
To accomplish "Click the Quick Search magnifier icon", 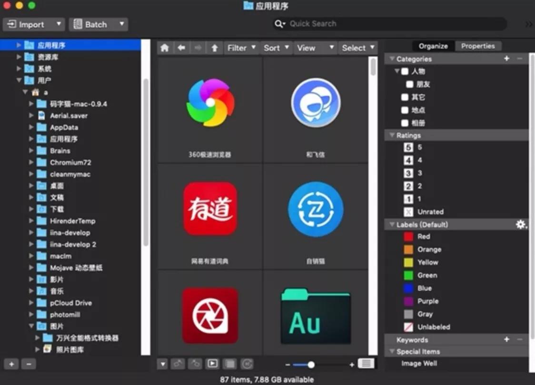I will pos(278,24).
